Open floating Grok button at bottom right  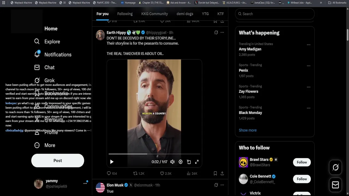335,167
